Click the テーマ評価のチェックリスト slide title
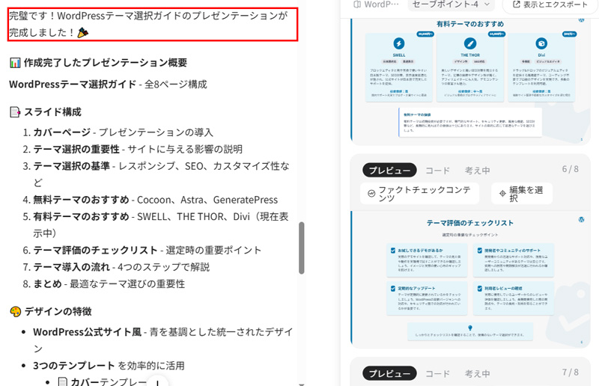The width and height of the screenshot is (599, 386). [470, 223]
